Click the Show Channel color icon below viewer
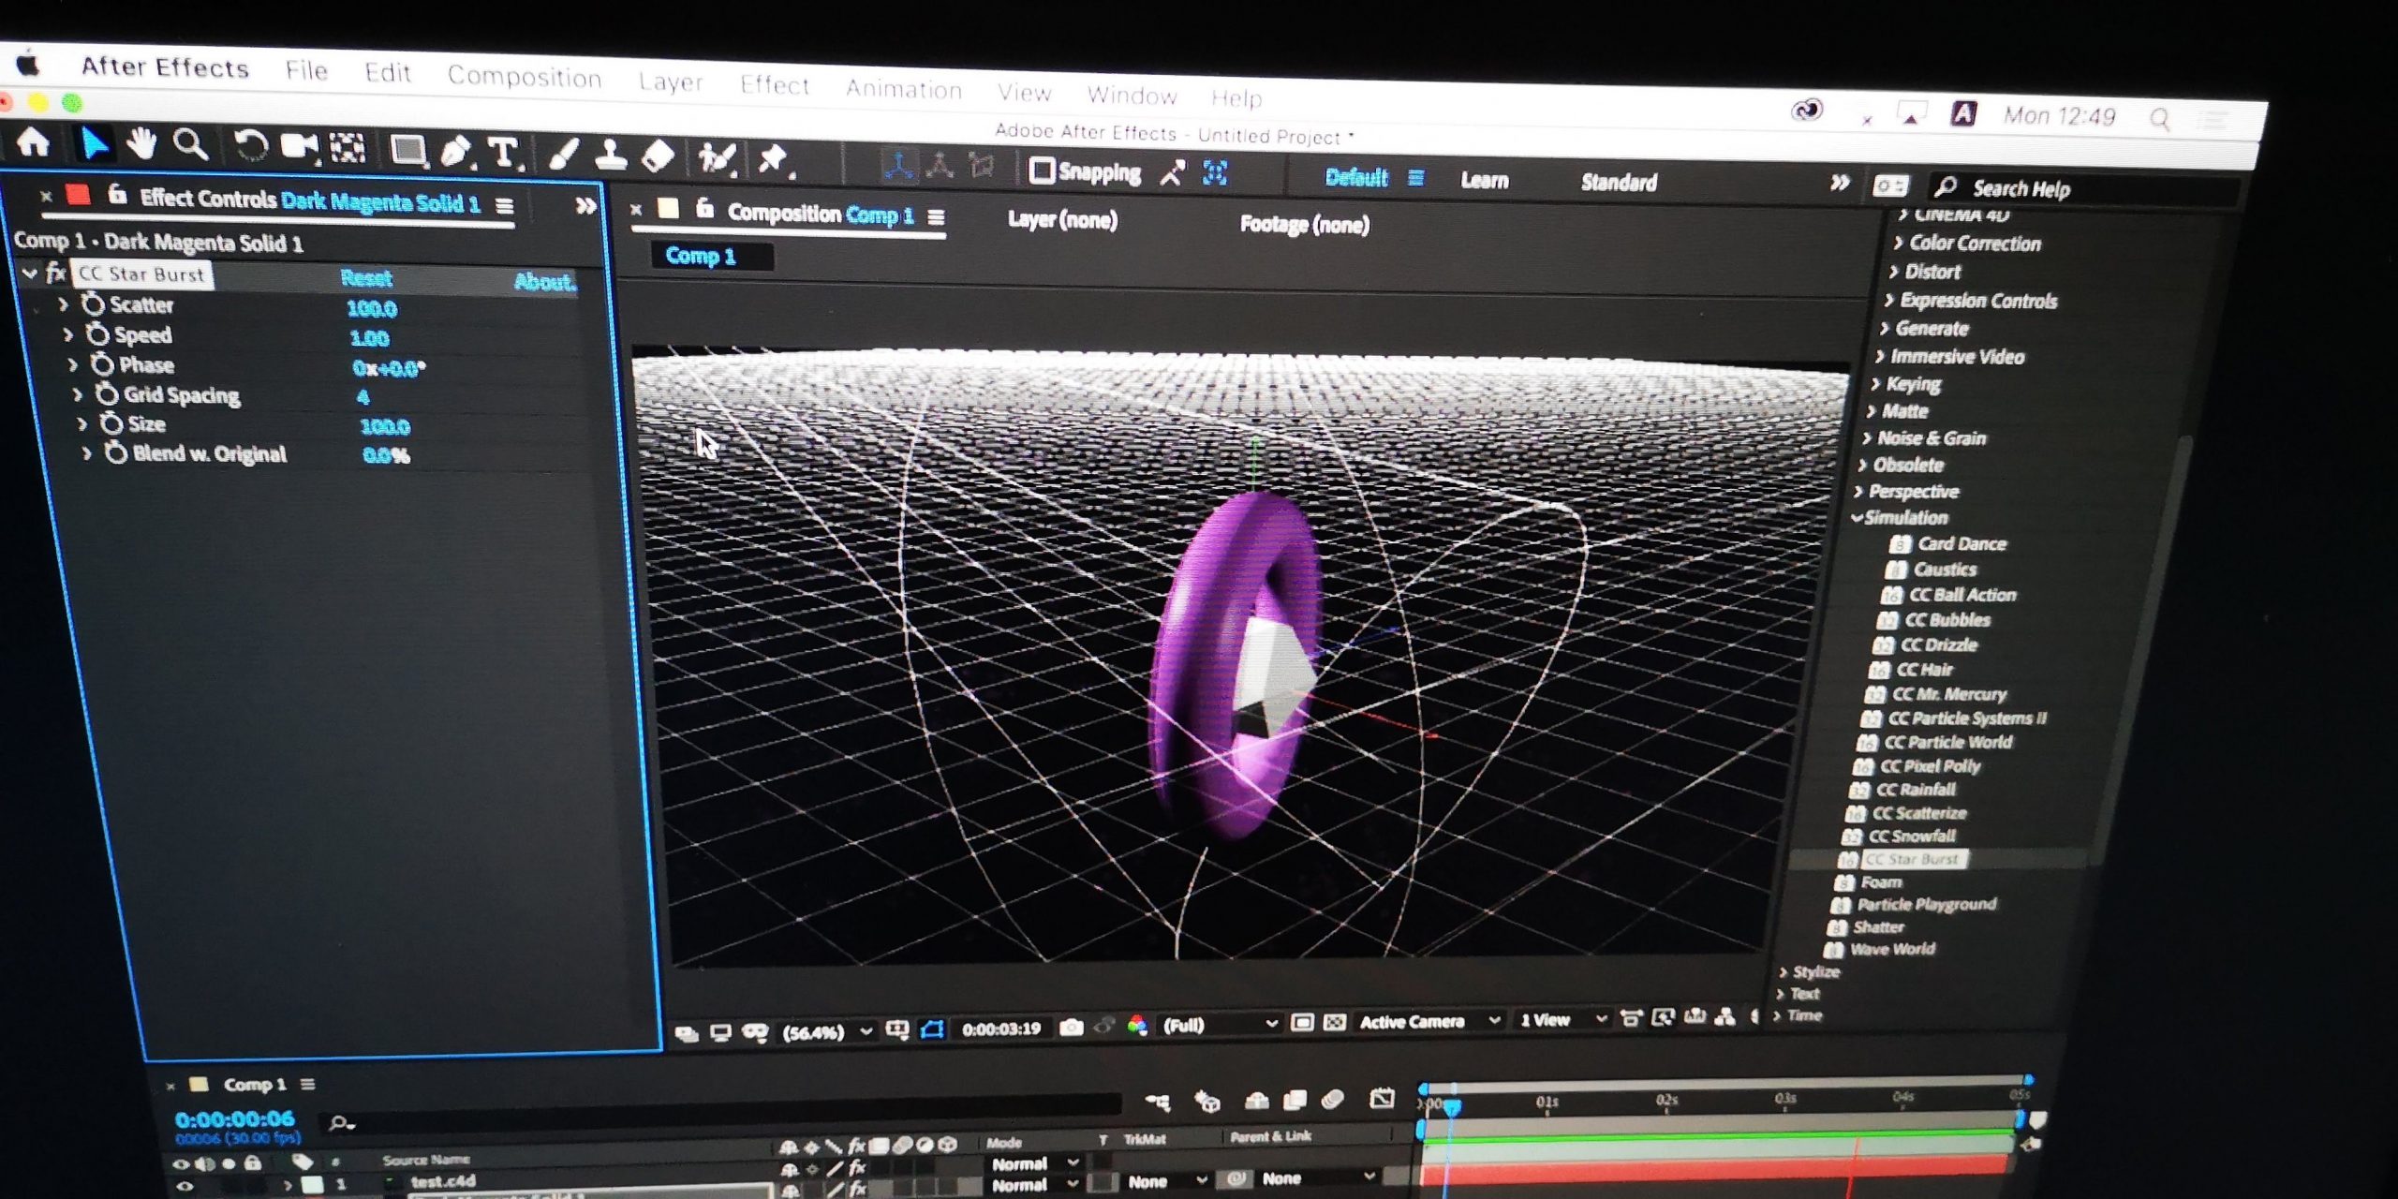2398x1199 pixels. (x=1137, y=1027)
